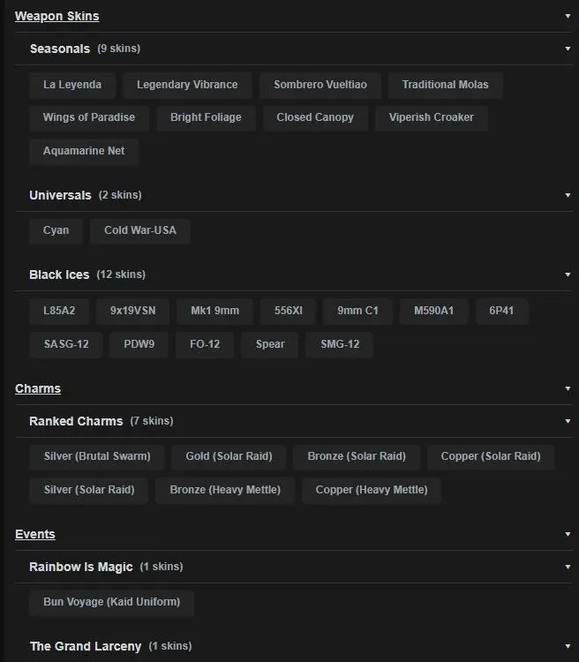
Task: Collapse the Black Ices group arrow
Action: 568,275
